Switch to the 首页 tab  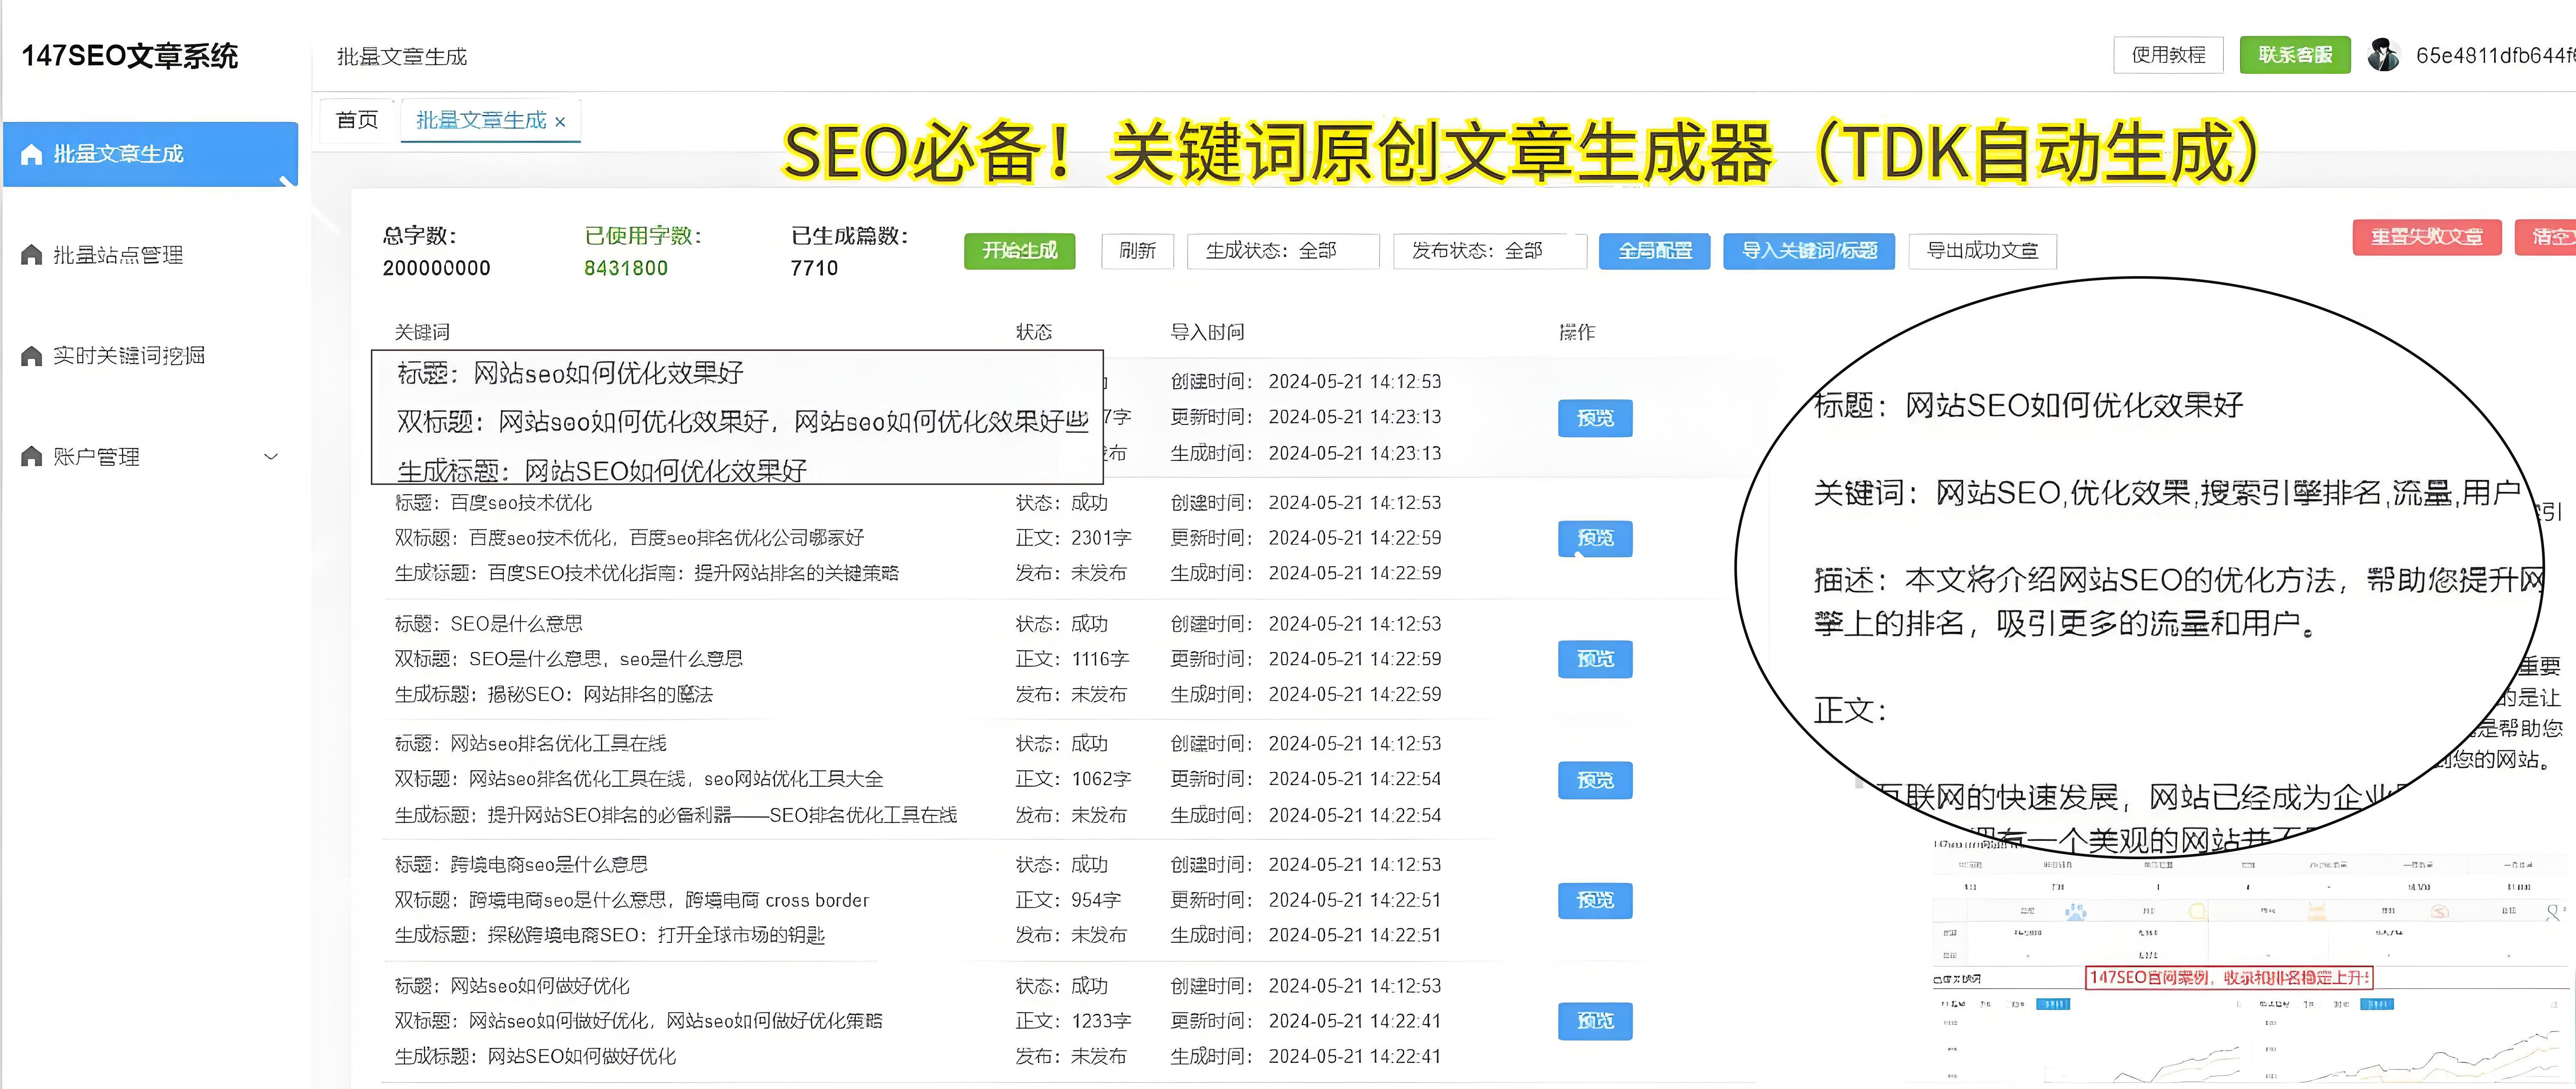click(x=357, y=119)
